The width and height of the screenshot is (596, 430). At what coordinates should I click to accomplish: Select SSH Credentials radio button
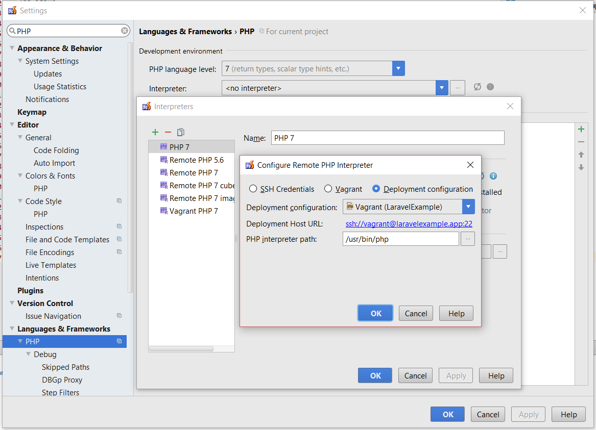click(253, 189)
